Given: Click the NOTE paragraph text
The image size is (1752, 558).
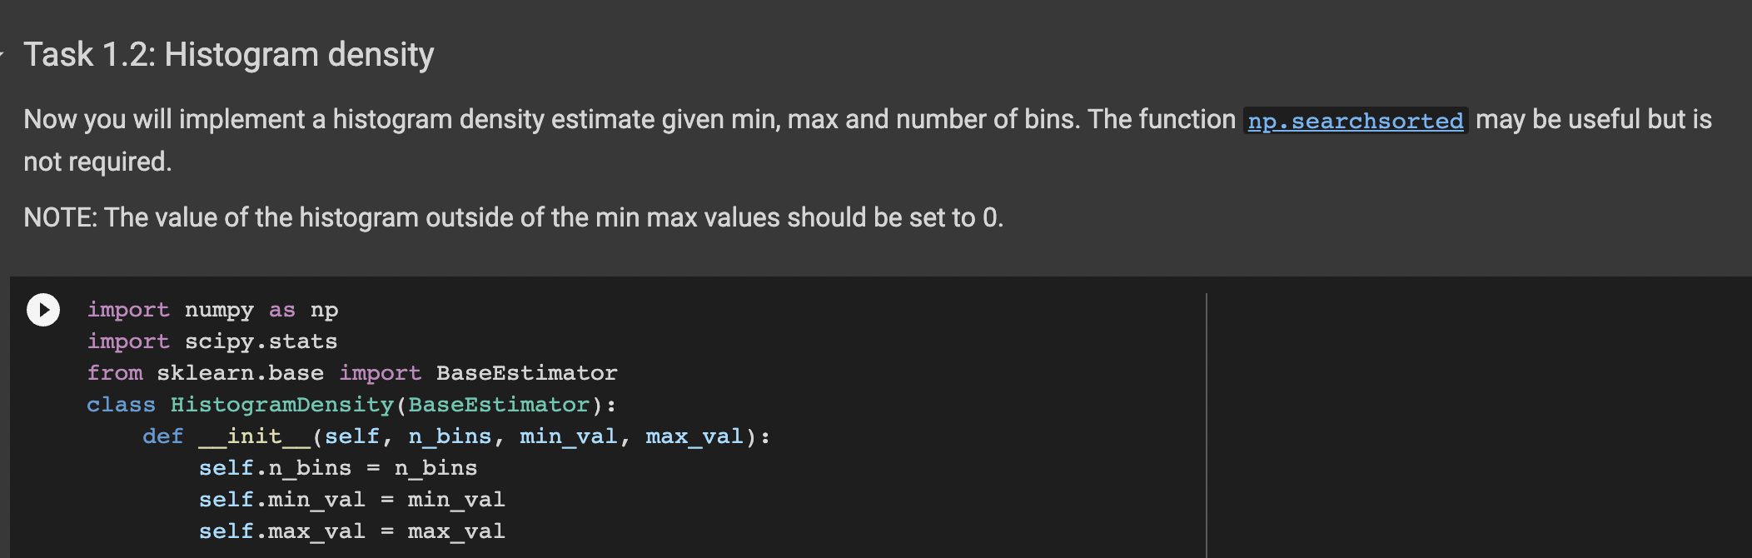Looking at the screenshot, I should 514,218.
